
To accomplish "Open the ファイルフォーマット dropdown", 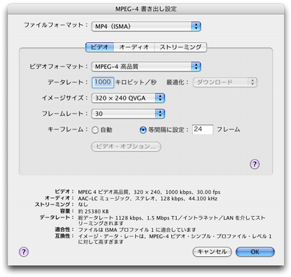I will point(146,26).
